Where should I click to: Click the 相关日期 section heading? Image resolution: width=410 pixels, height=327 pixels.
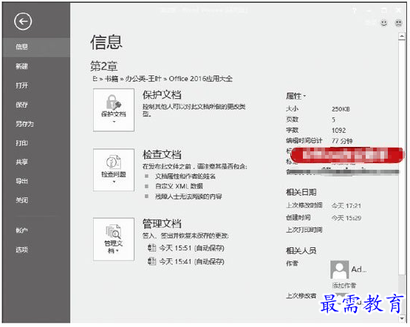[x=301, y=193]
